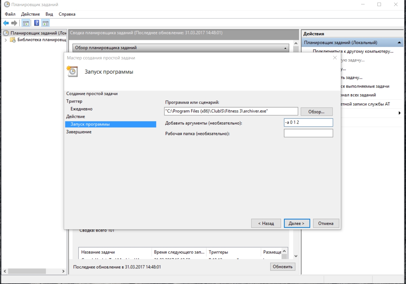
Task: Select 'Действие' wizard step
Action: click(75, 116)
